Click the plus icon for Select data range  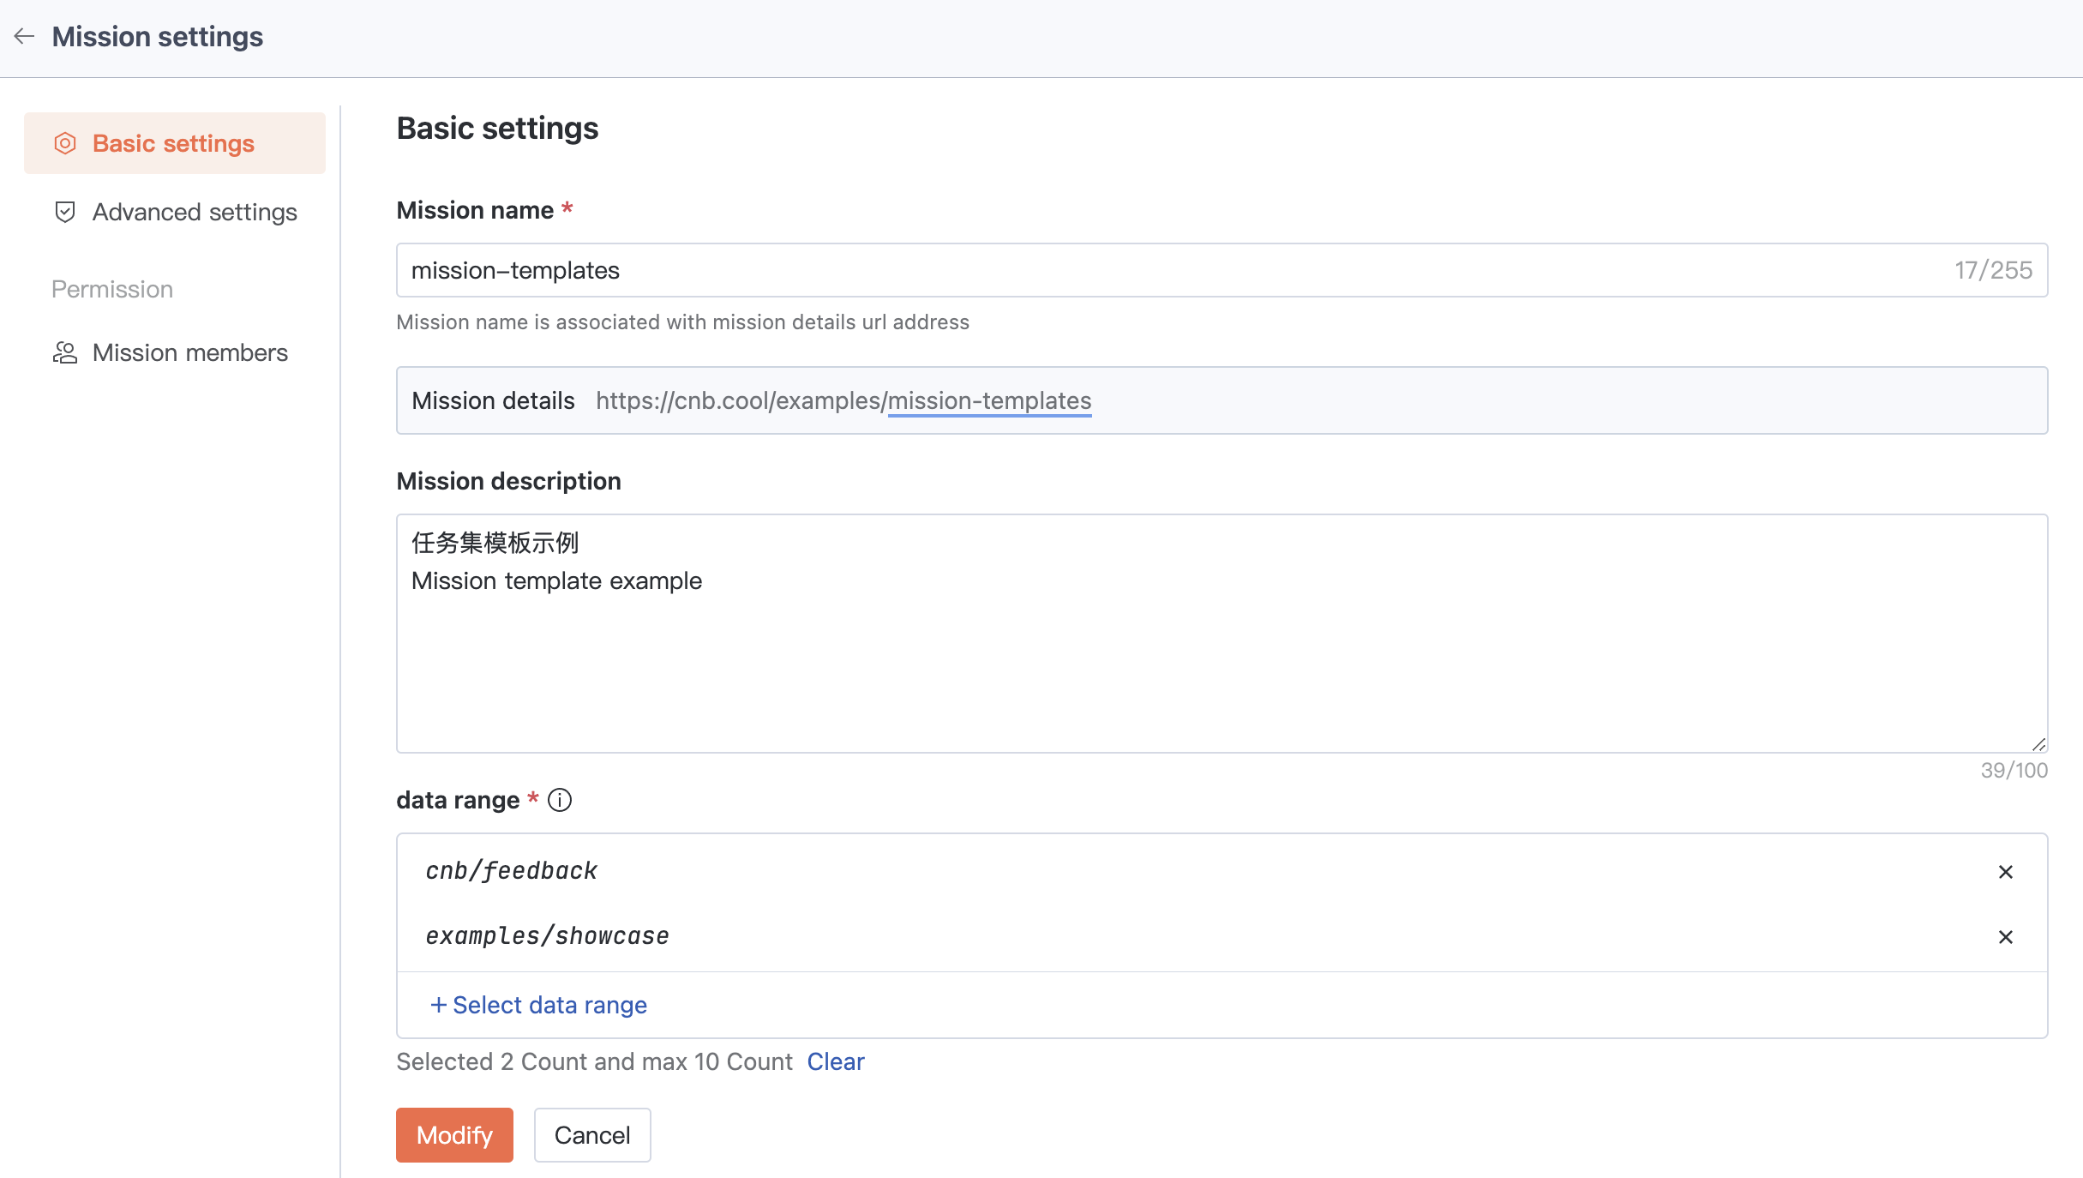click(x=438, y=1005)
